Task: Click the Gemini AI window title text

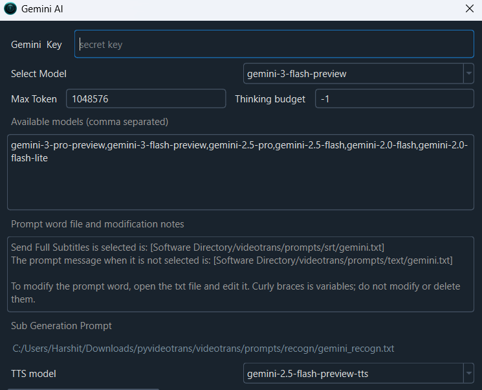Action: pyautogui.click(x=43, y=10)
